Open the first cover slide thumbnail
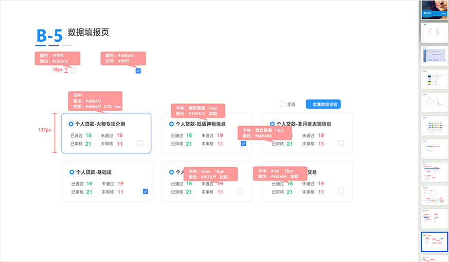Viewport: 449px width, 262px height. [x=434, y=10]
